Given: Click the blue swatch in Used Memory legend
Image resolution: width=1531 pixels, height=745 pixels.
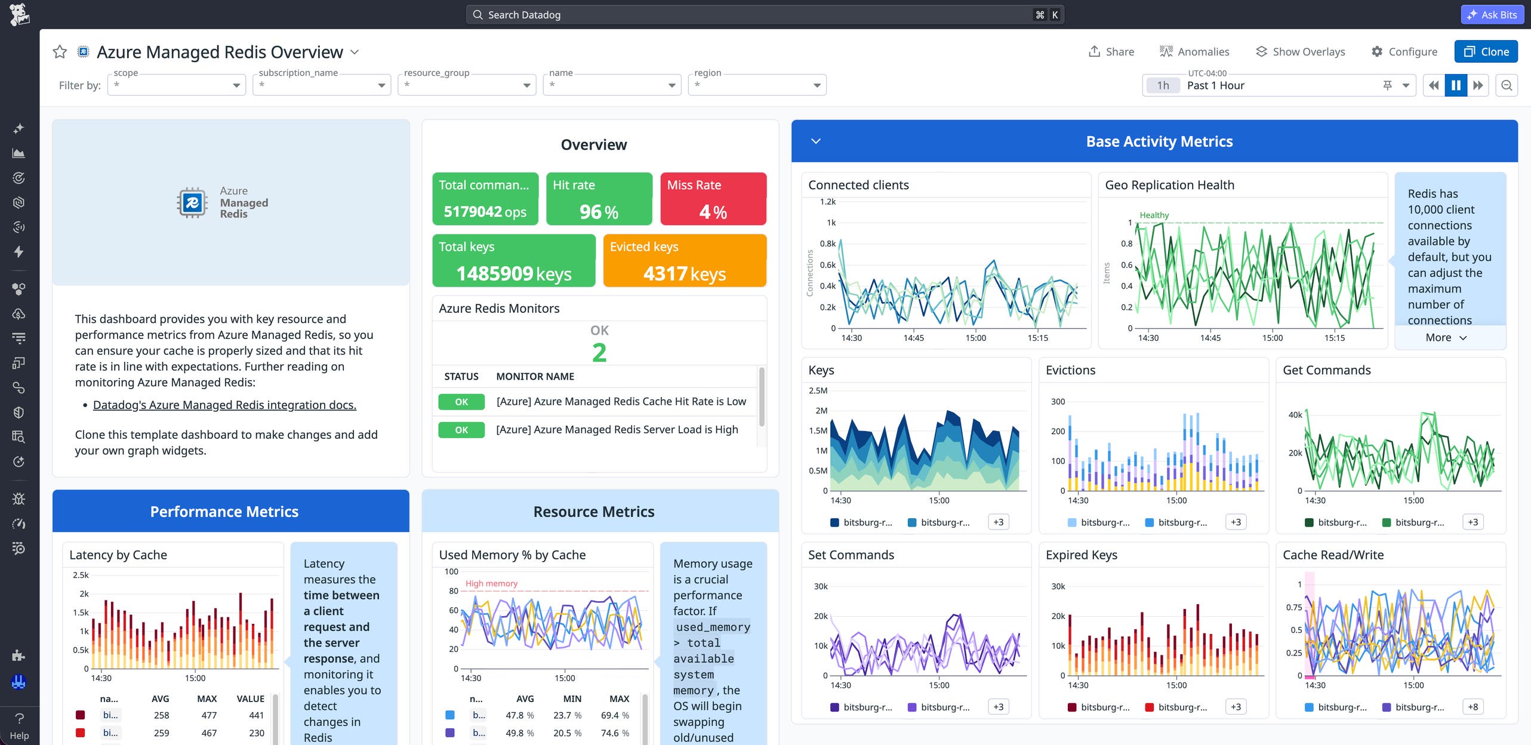Looking at the screenshot, I should click(x=450, y=715).
